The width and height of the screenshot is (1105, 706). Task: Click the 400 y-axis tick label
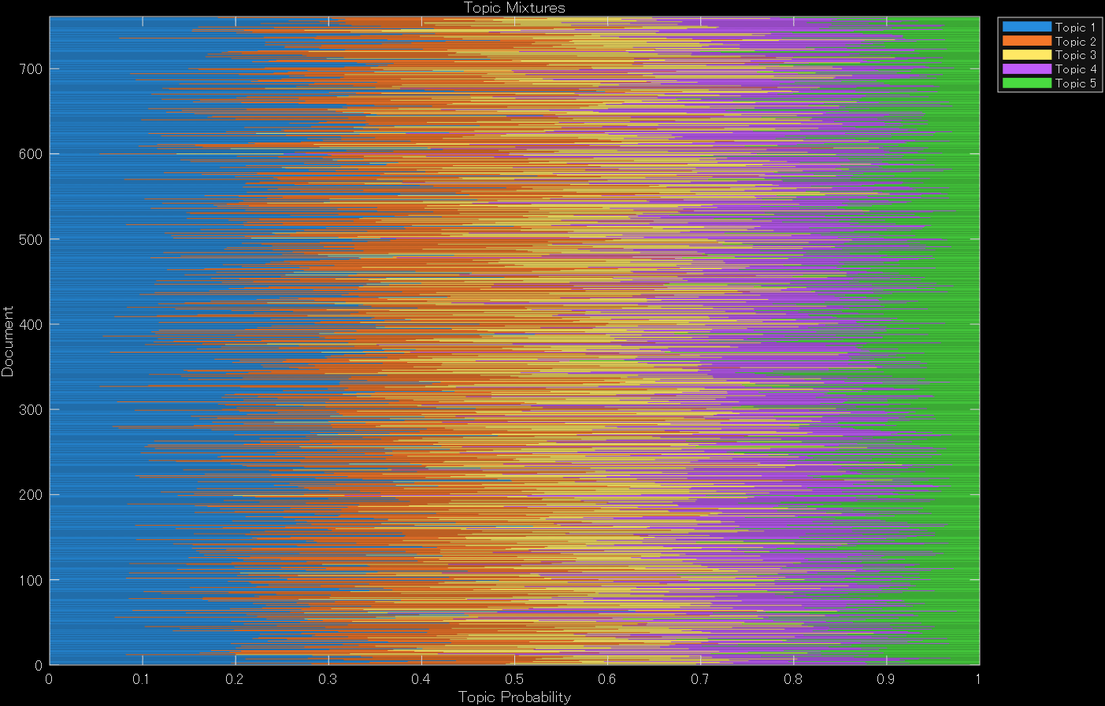click(x=30, y=324)
